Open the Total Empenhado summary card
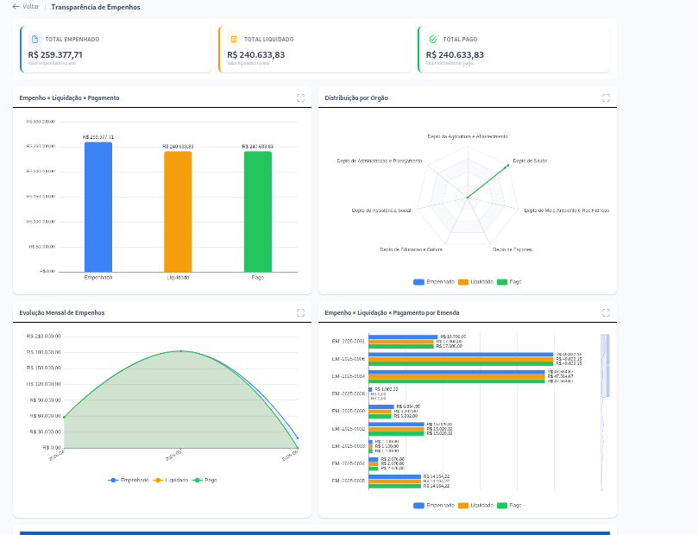The width and height of the screenshot is (698, 535). coord(116,49)
